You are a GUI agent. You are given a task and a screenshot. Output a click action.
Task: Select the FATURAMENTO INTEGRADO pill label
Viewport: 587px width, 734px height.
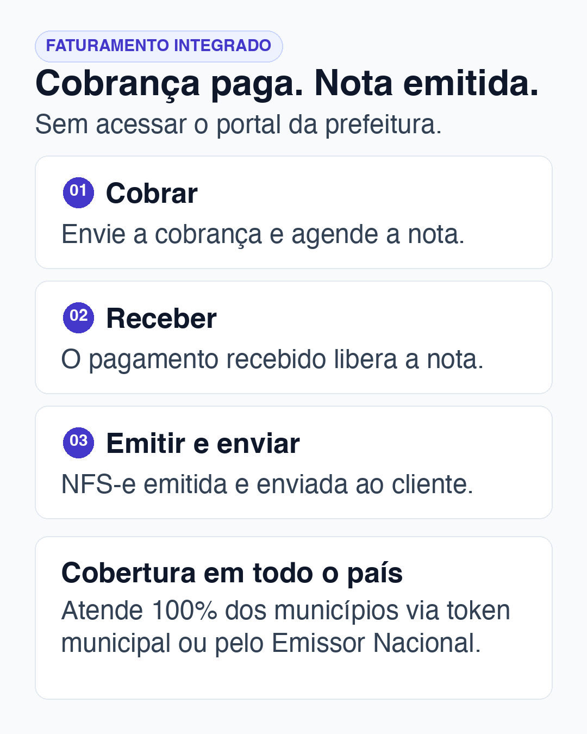click(x=159, y=46)
